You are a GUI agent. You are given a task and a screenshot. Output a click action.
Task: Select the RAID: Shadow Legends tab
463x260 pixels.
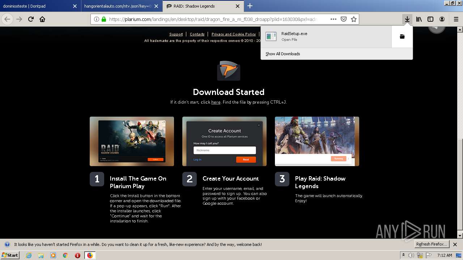pos(203,6)
